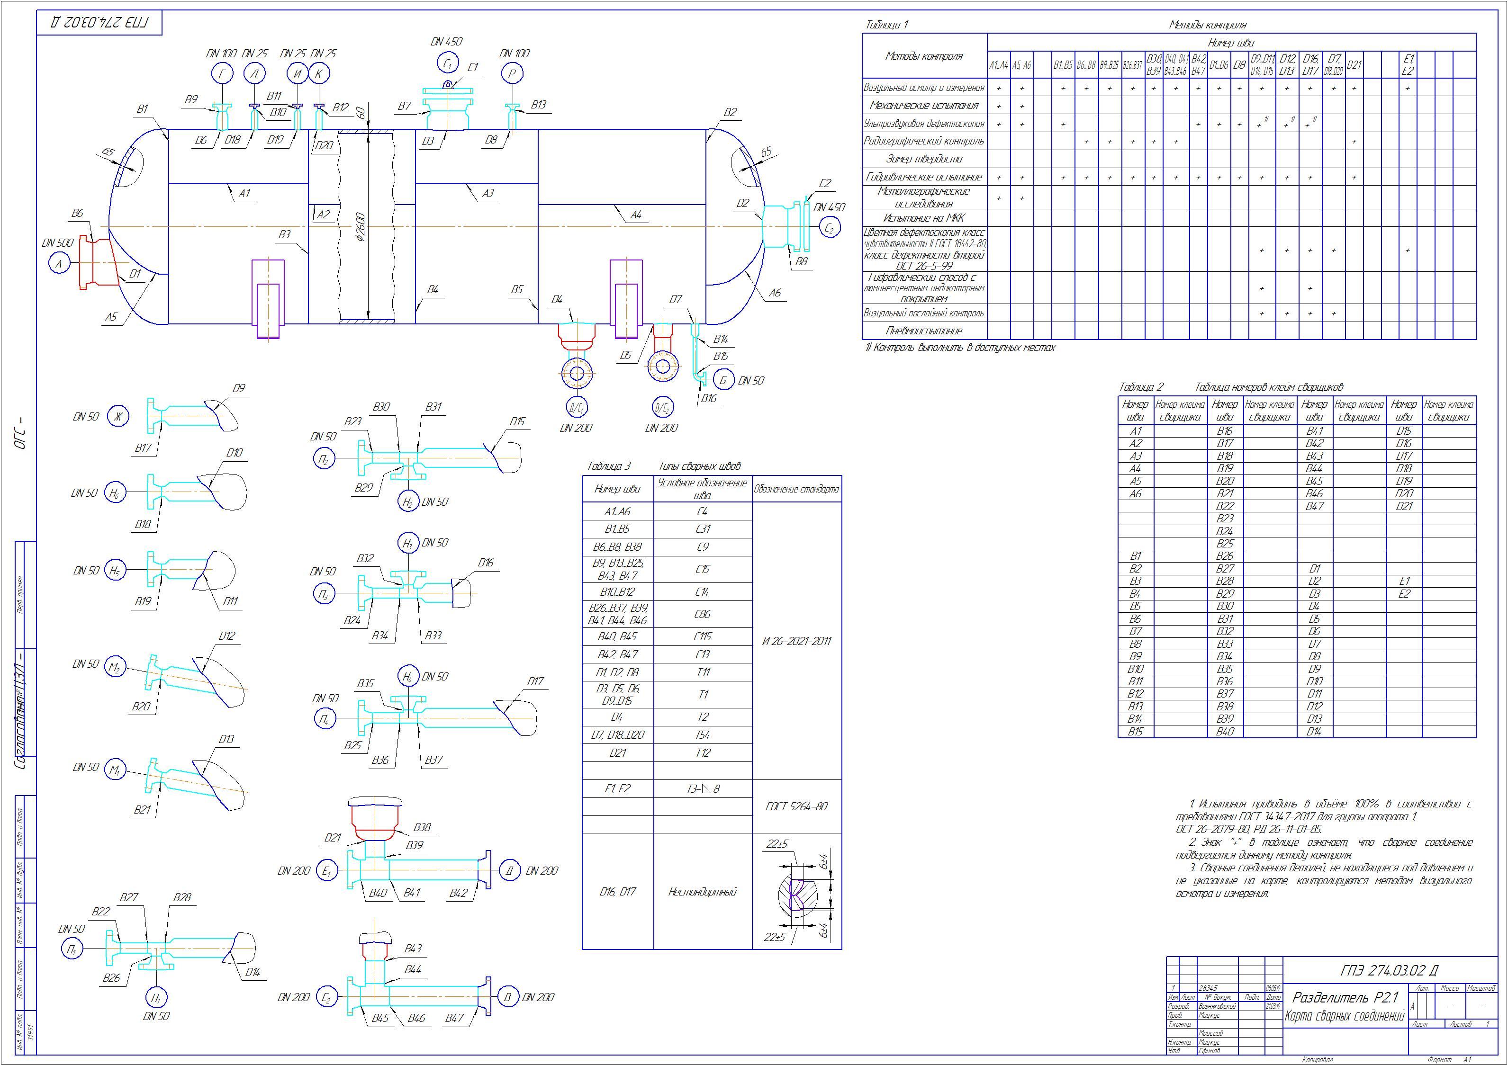This screenshot has width=1508, height=1065.
Task: Click the "С86" weld designation cell
Action: [702, 615]
